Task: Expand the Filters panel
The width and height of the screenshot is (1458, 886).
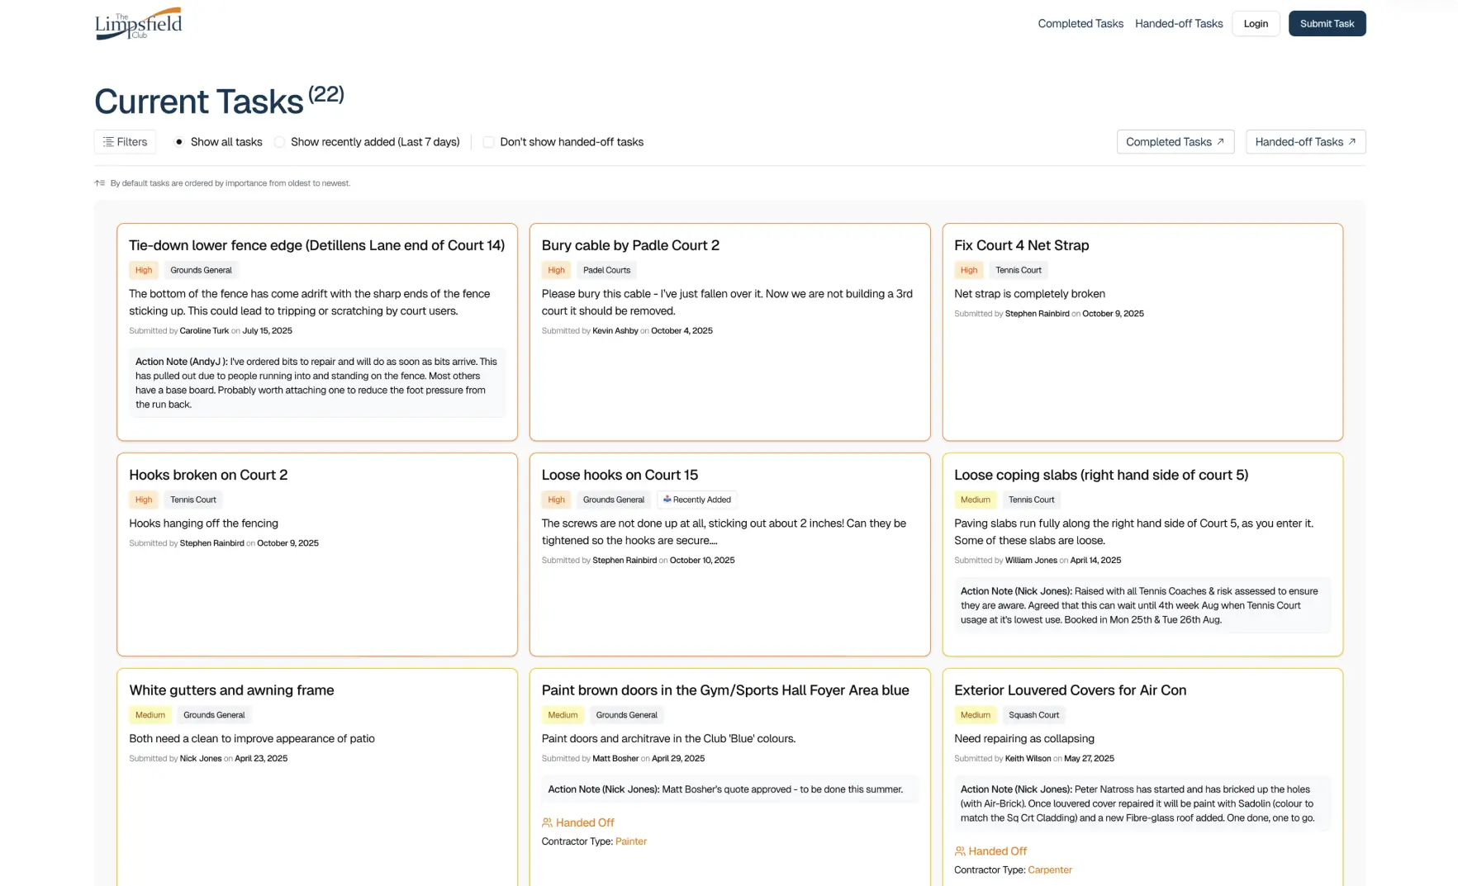Action: (125, 142)
